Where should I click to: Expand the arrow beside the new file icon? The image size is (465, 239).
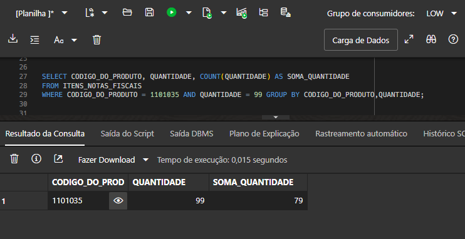pyautogui.click(x=105, y=13)
